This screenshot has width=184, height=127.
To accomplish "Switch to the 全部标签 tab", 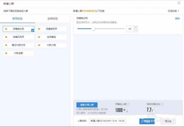I will pos(52,19).
